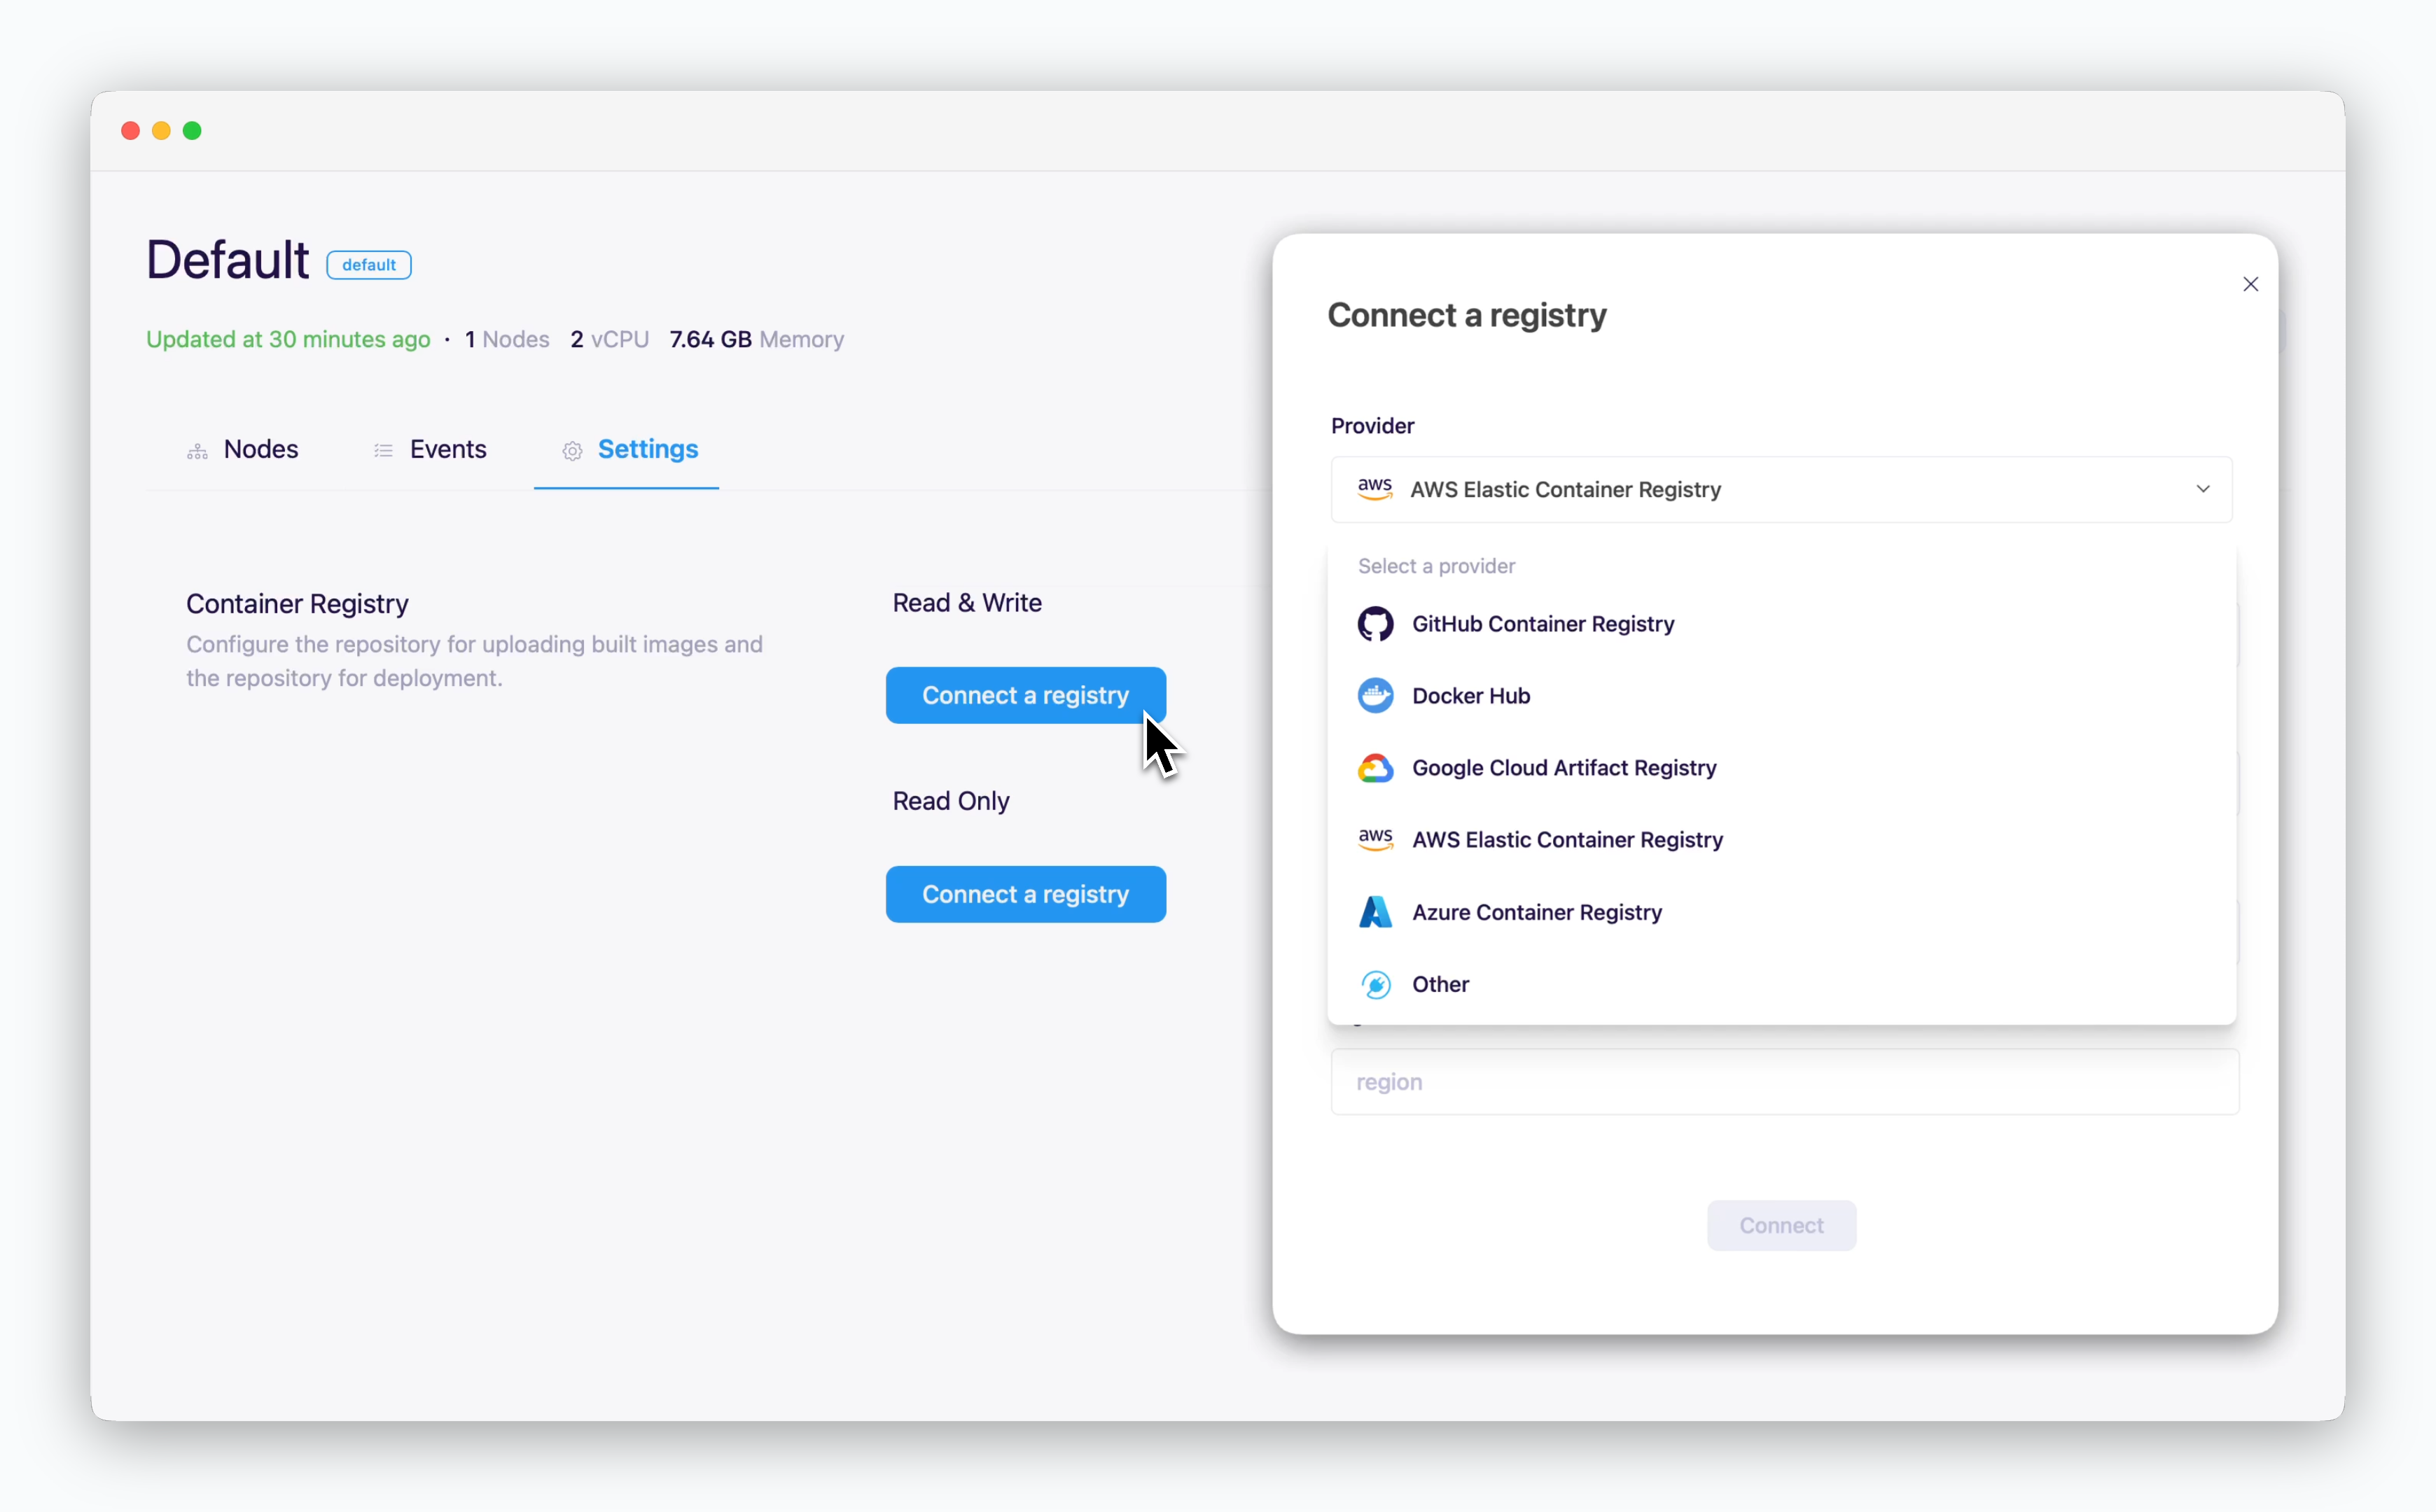
Task: Click the green maximize window button
Action: pyautogui.click(x=192, y=131)
